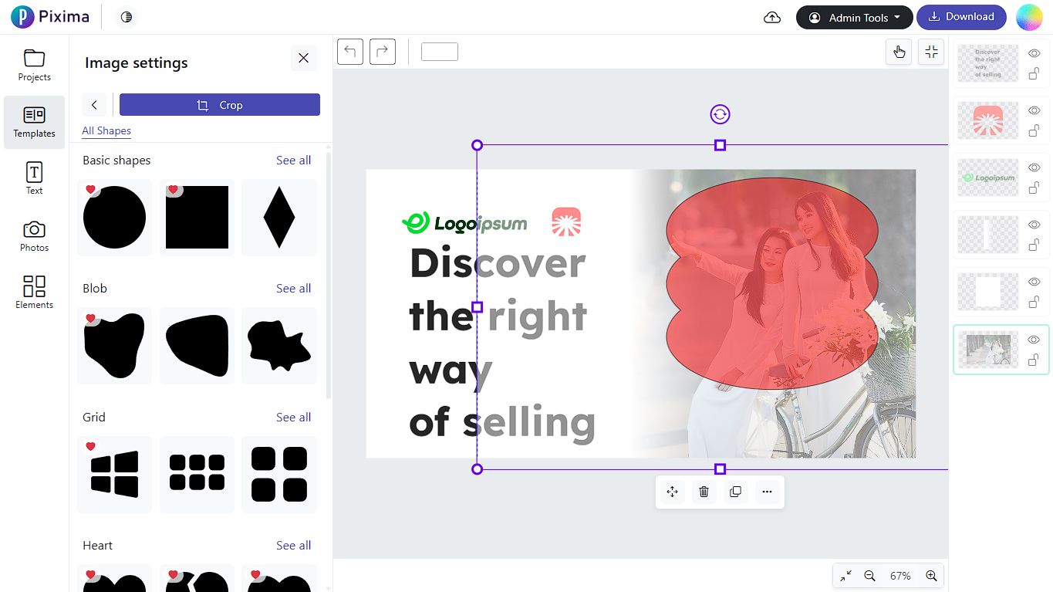Open the rainbow profile avatar
Image resolution: width=1053 pixels, height=592 pixels.
pyautogui.click(x=1029, y=17)
